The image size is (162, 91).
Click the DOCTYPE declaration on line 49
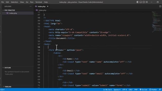(x=52, y=21)
